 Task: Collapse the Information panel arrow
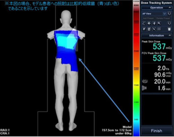(169, 35)
